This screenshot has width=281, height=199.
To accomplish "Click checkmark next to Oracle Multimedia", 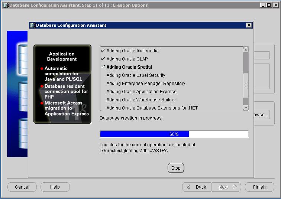I will (103, 50).
